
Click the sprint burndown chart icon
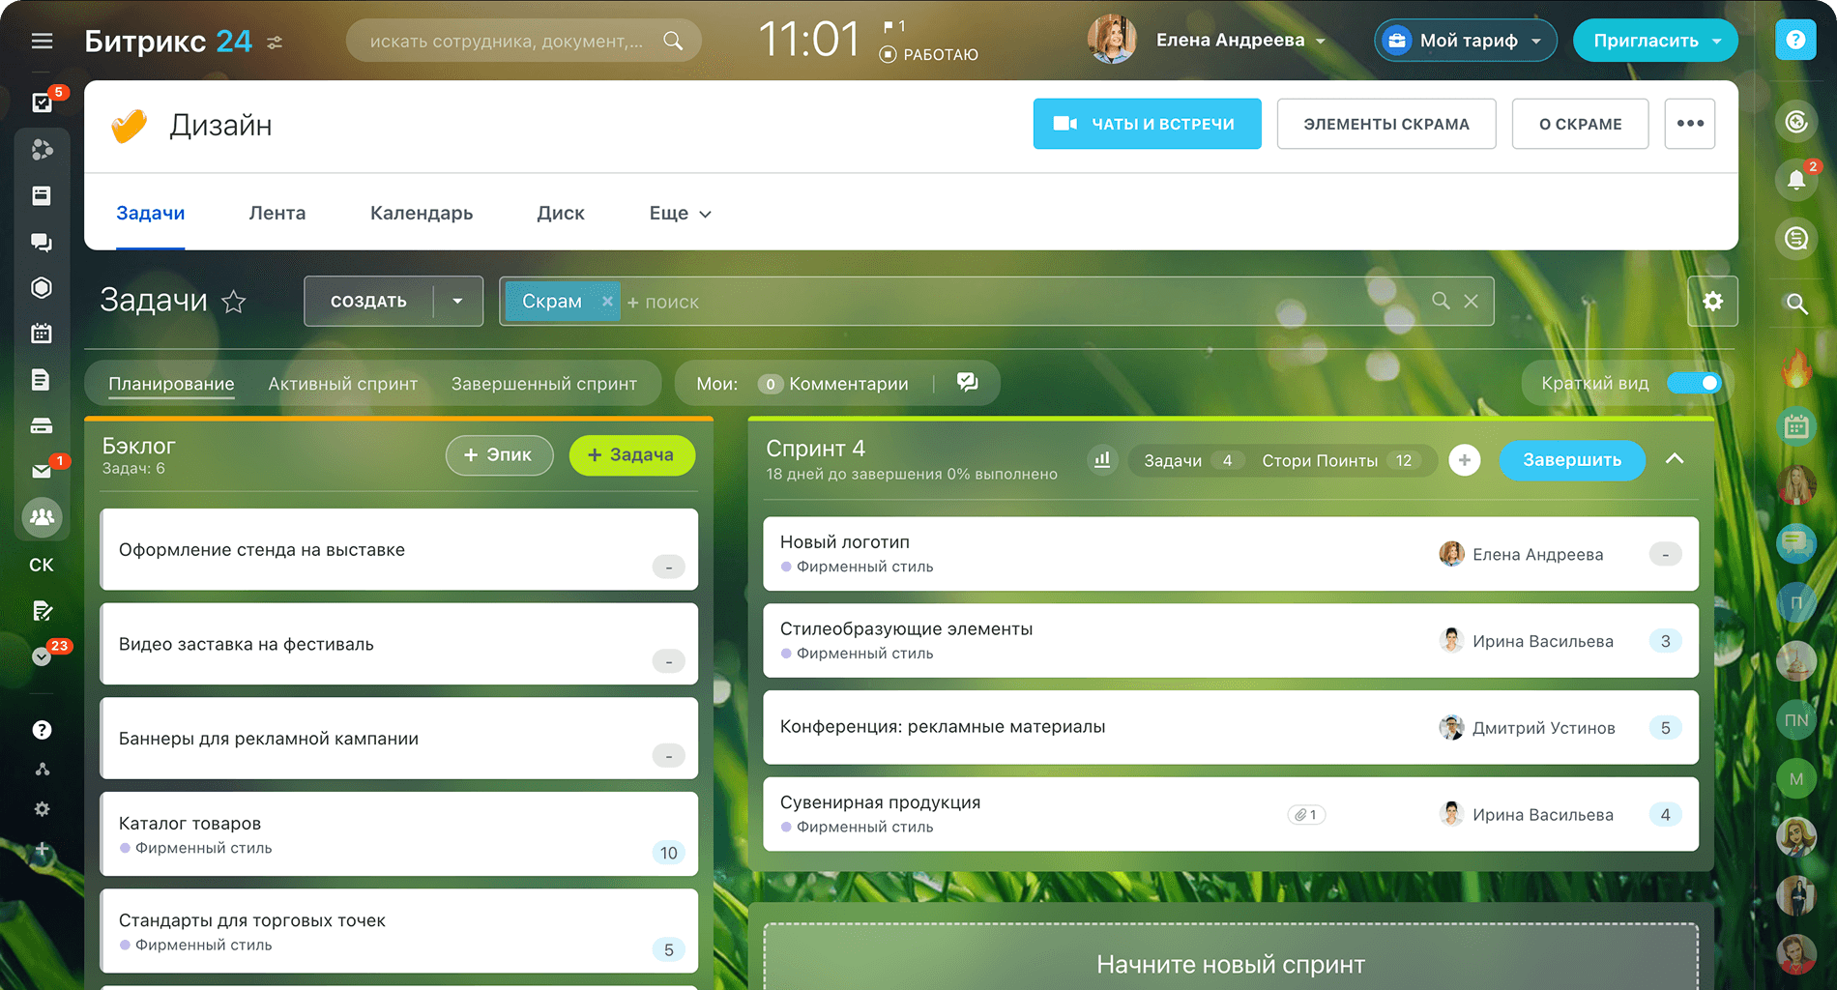[x=1102, y=460]
